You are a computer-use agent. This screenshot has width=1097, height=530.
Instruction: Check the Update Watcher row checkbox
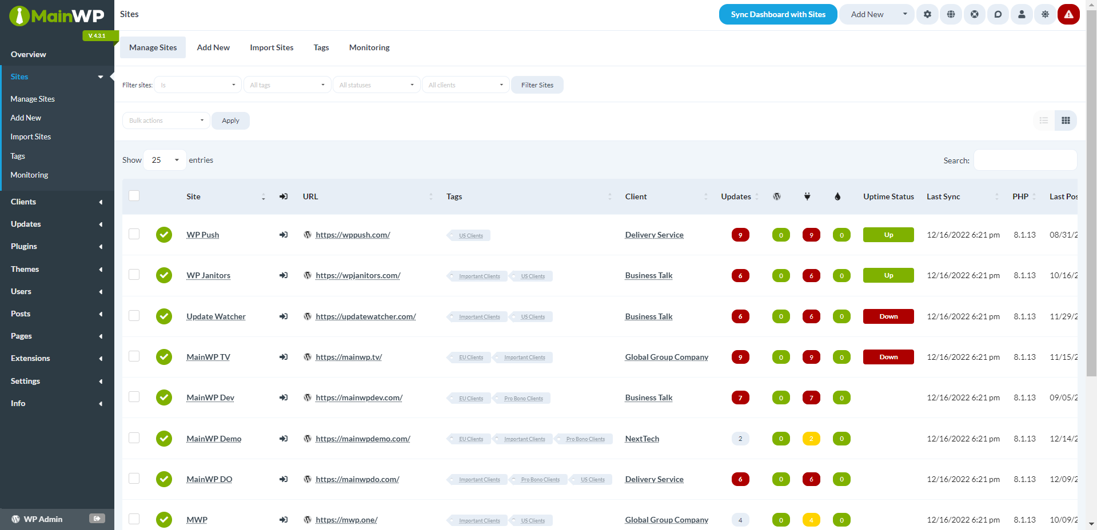coord(134,315)
